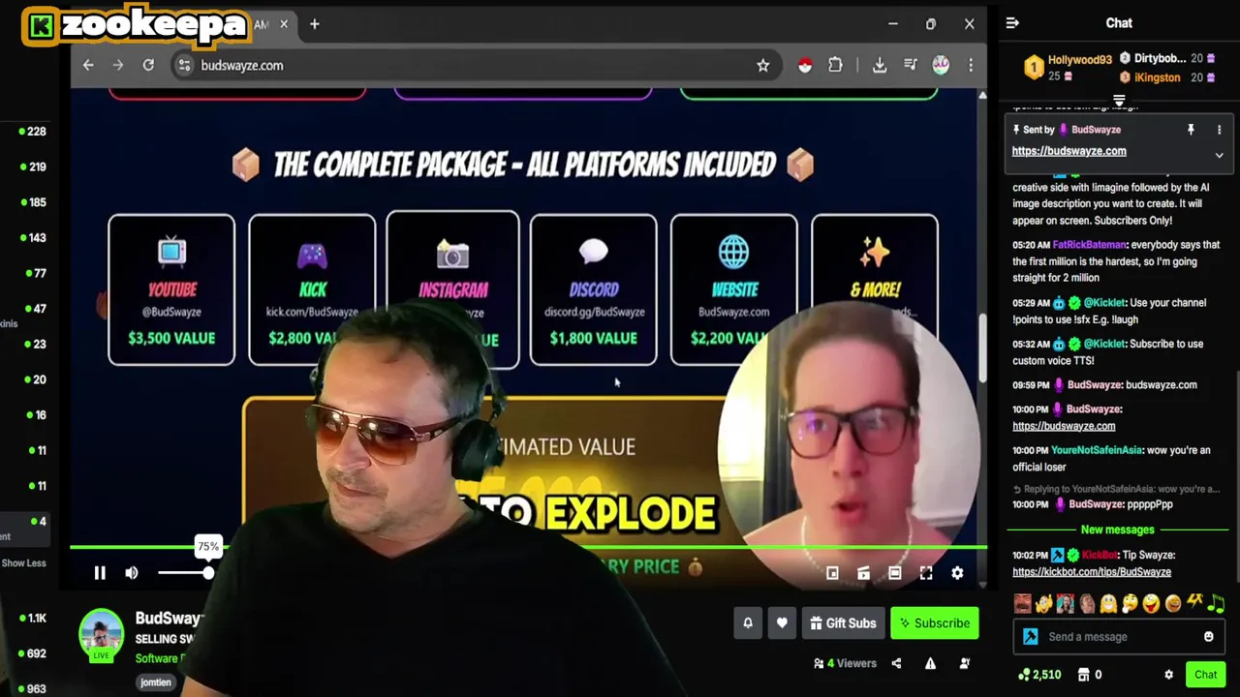Open chat settings gear icon

(1168, 675)
